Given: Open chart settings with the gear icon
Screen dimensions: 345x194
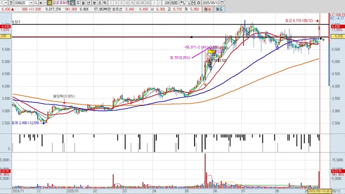Looking at the screenshot, I should point(198,3).
